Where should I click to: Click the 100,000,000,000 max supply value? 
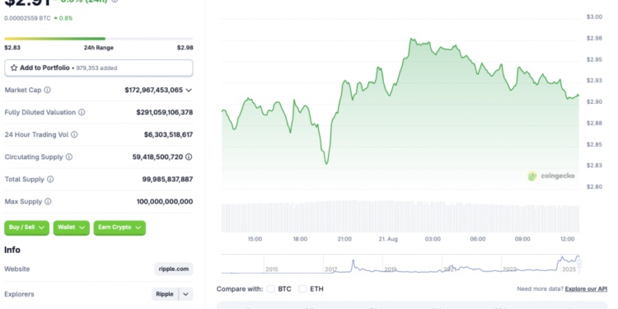coord(165,202)
